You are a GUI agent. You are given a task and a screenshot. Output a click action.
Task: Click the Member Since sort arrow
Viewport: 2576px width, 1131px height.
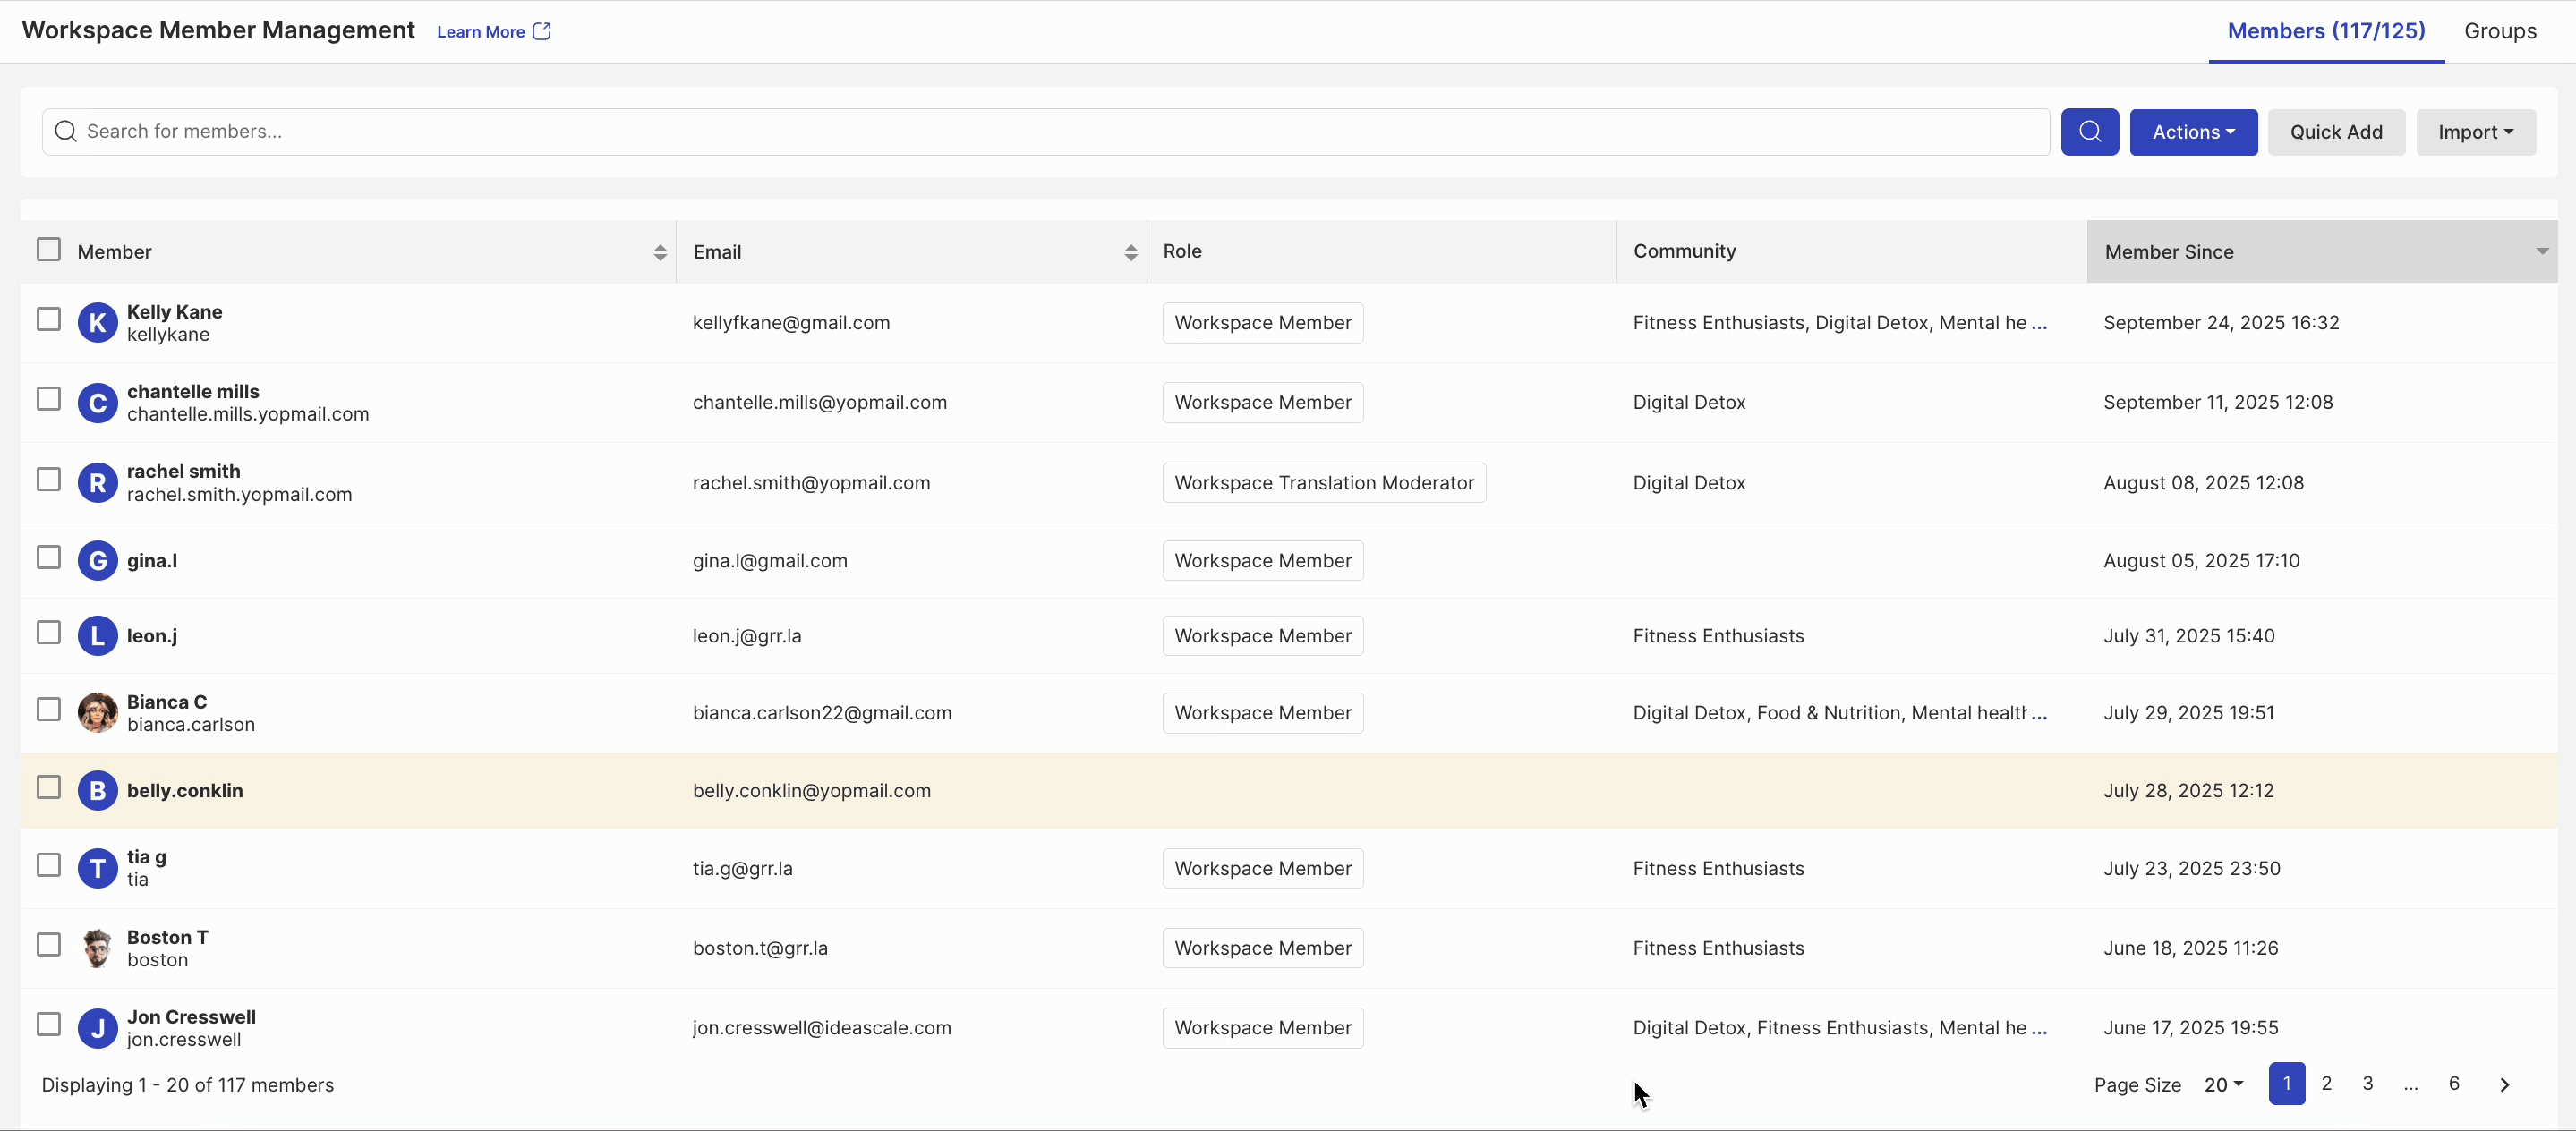(x=2541, y=251)
